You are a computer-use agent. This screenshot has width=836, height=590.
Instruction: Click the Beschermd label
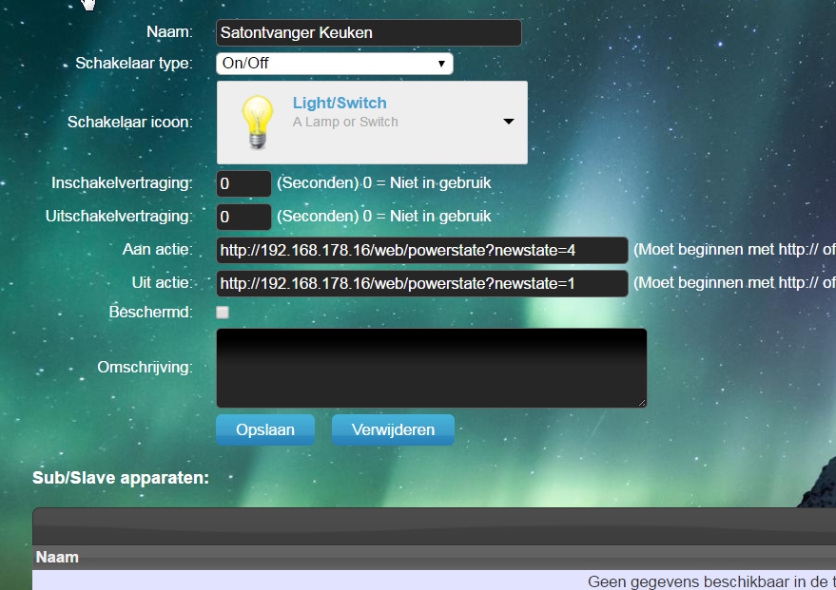point(150,312)
